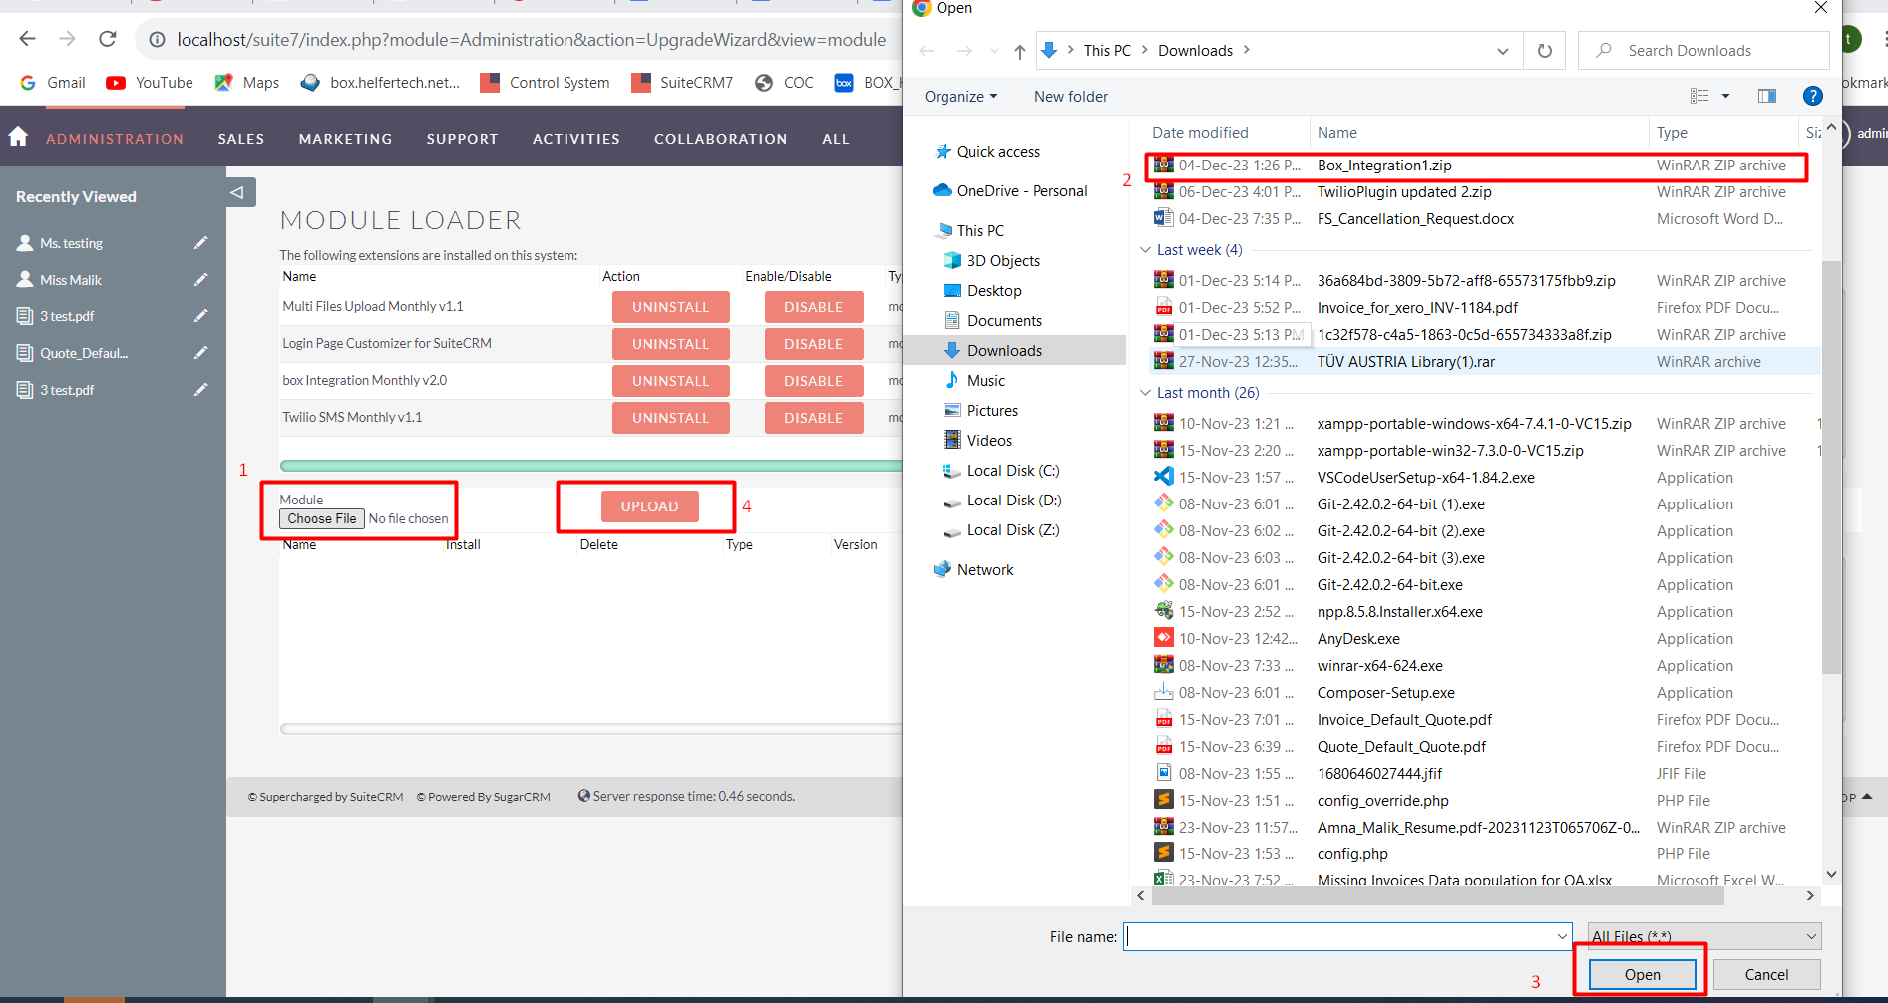Open the view options dropdown arrow
The height and width of the screenshot is (1003, 1888).
(x=1725, y=96)
